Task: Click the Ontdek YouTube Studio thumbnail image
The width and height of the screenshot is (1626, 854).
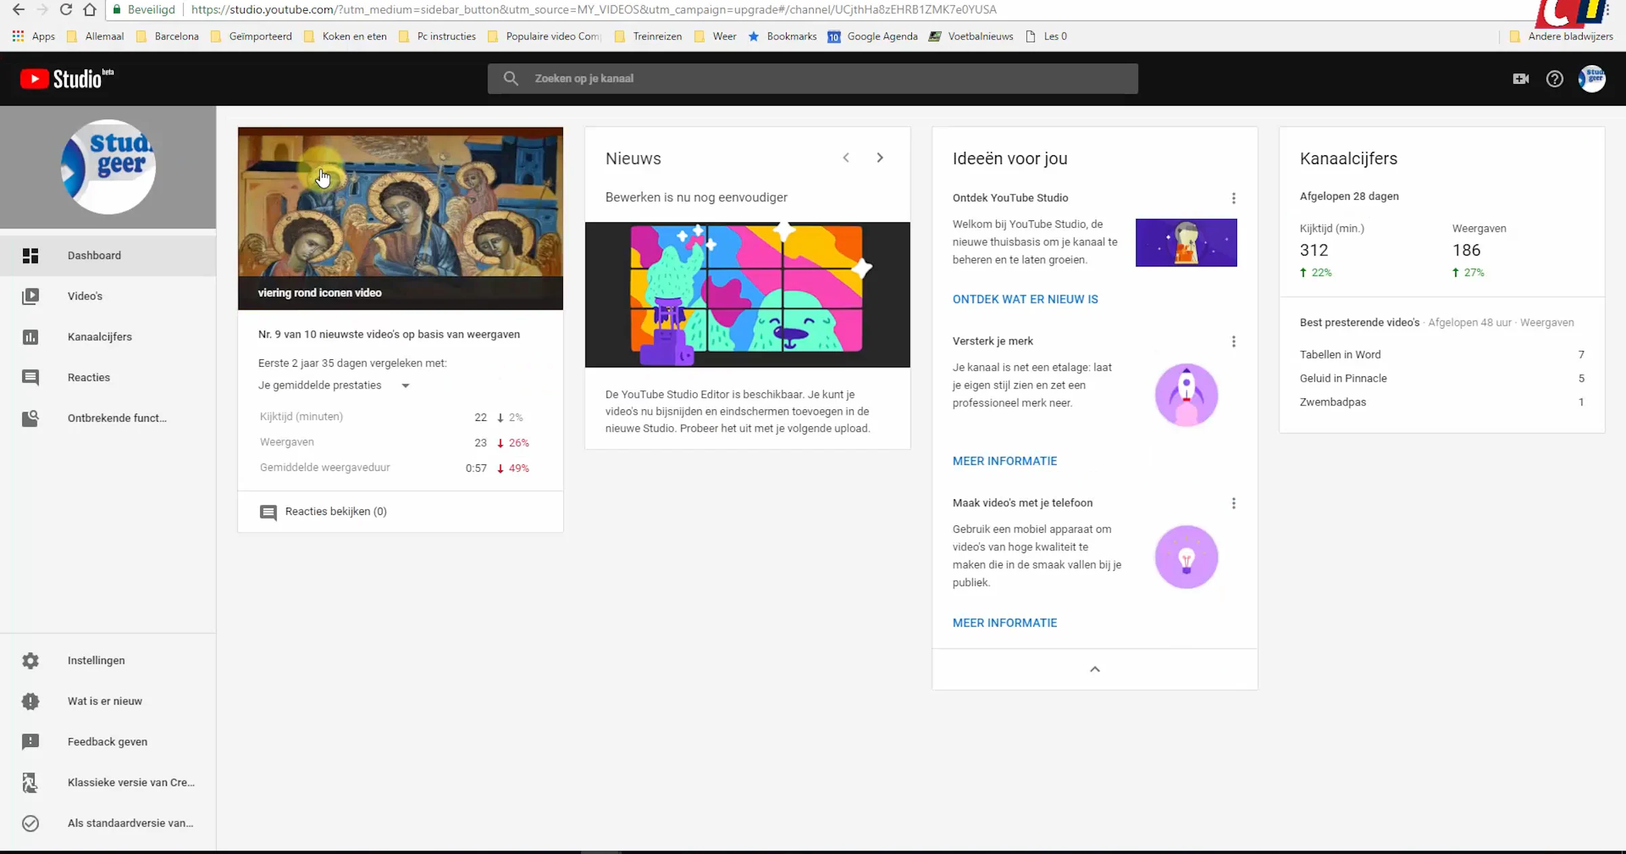Action: point(1186,243)
